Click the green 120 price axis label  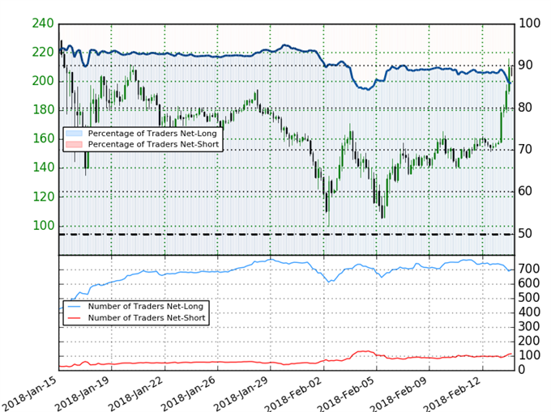(43, 197)
